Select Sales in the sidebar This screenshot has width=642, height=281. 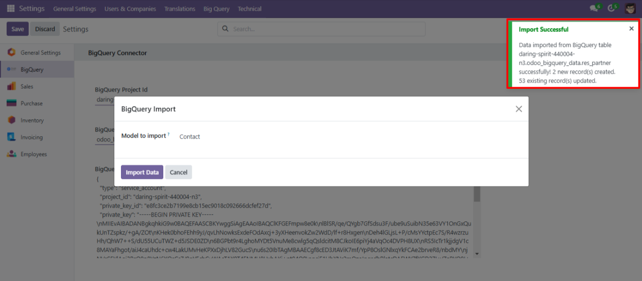[x=37, y=86]
